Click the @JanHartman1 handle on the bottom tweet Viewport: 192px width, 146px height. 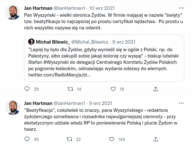coord(70,103)
